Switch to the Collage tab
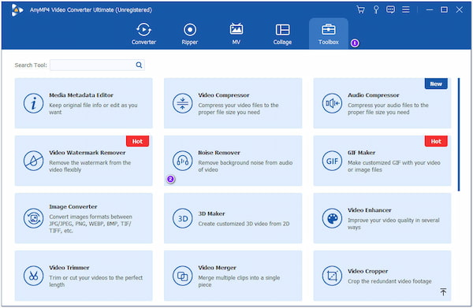Screen dimensions: 473x308 (282, 34)
